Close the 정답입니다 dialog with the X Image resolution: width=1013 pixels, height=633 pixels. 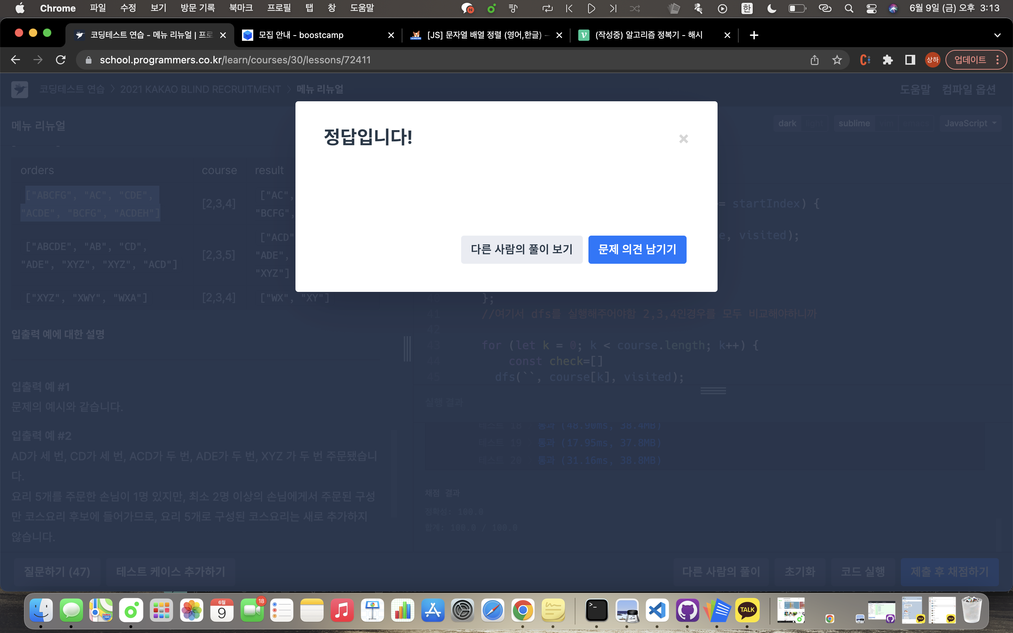click(x=683, y=139)
